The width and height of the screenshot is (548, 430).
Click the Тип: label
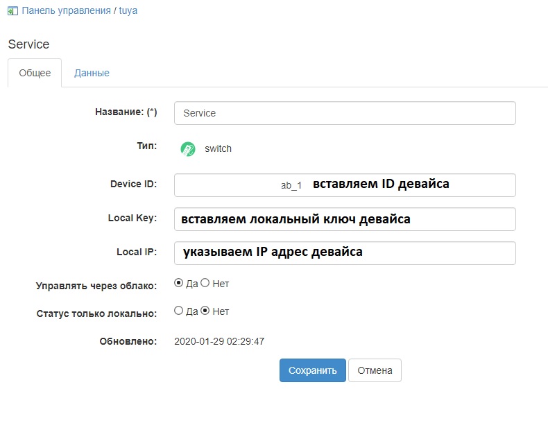[147, 146]
